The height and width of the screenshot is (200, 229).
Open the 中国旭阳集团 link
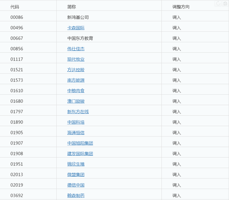pyautogui.click(x=80, y=143)
